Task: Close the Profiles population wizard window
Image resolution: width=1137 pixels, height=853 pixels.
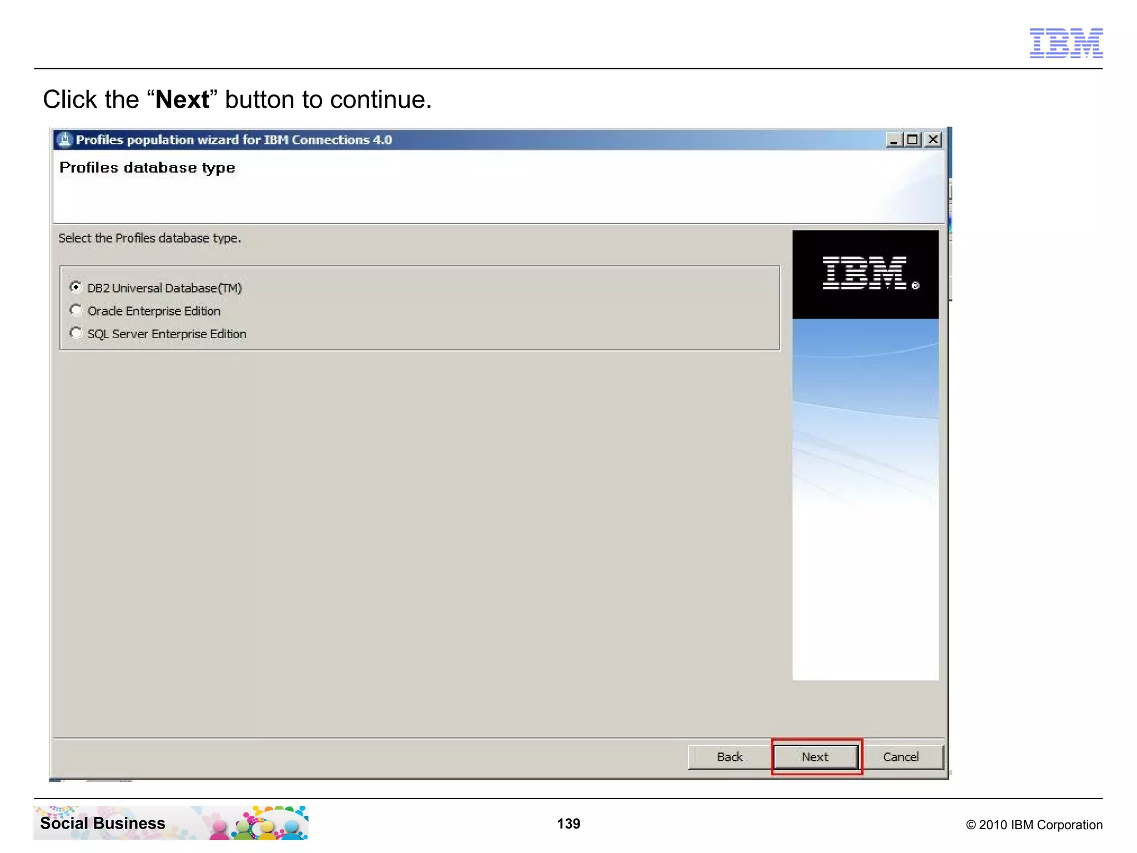Action: (933, 139)
